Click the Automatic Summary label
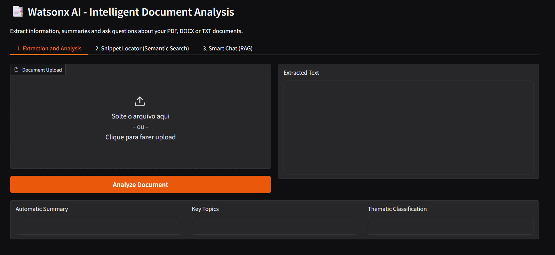The height and width of the screenshot is (255, 555). (42, 209)
